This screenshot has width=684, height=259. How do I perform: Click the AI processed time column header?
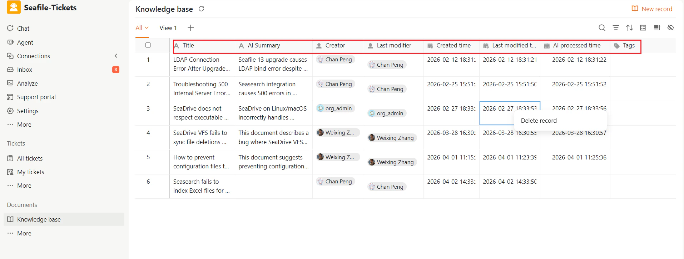coord(575,46)
